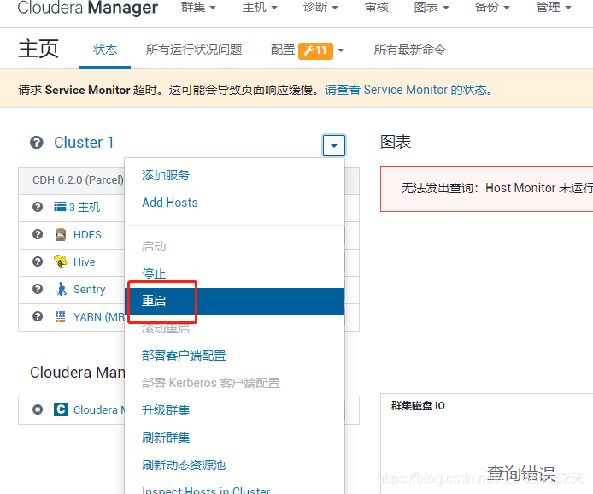Click the YARN service grid icon

point(60,316)
